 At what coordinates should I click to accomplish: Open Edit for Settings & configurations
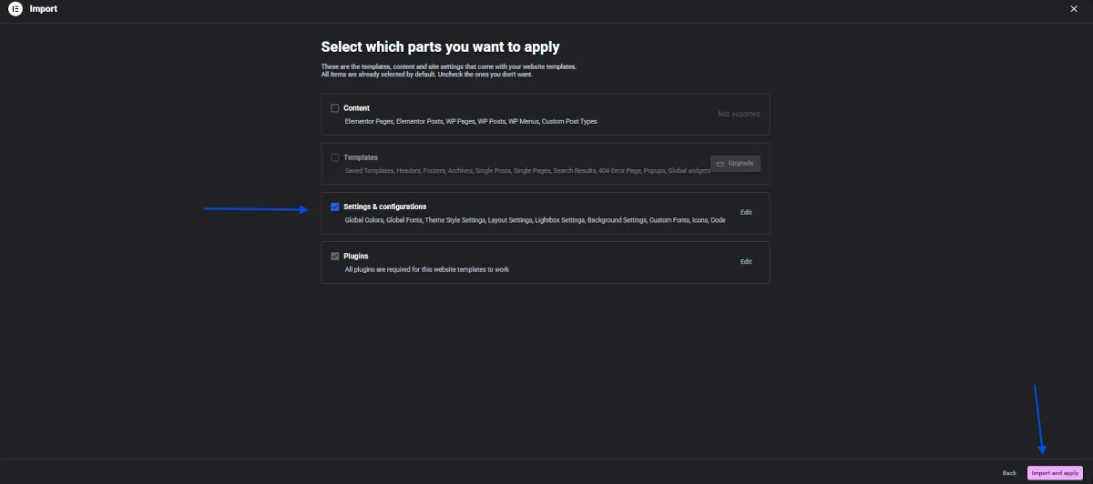tap(746, 213)
